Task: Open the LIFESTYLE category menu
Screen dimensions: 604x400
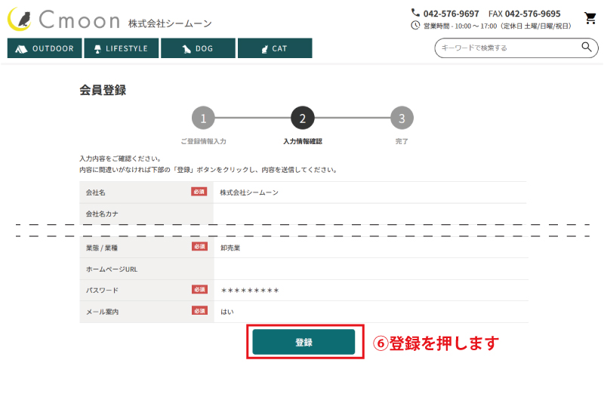Action: [x=121, y=48]
